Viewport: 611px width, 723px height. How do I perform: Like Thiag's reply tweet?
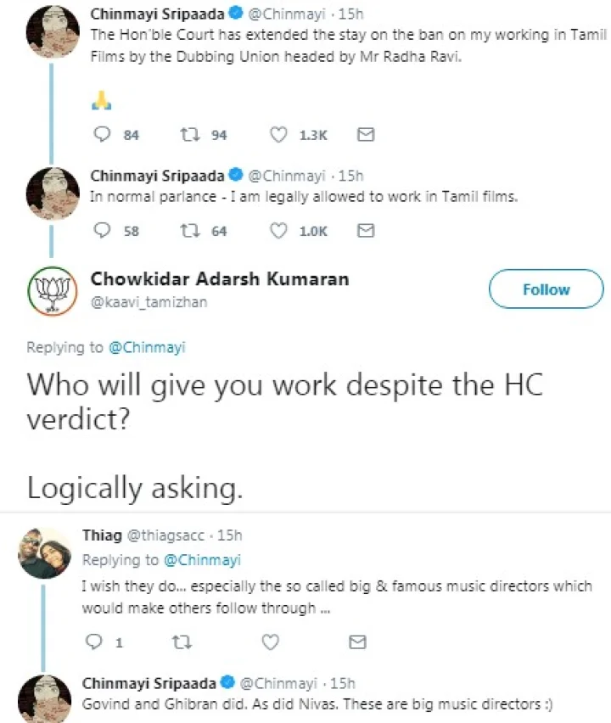pos(272,642)
